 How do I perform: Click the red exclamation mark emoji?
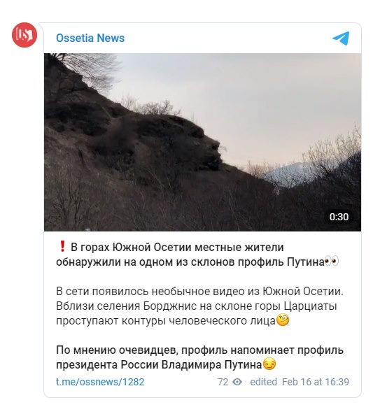click(62, 246)
